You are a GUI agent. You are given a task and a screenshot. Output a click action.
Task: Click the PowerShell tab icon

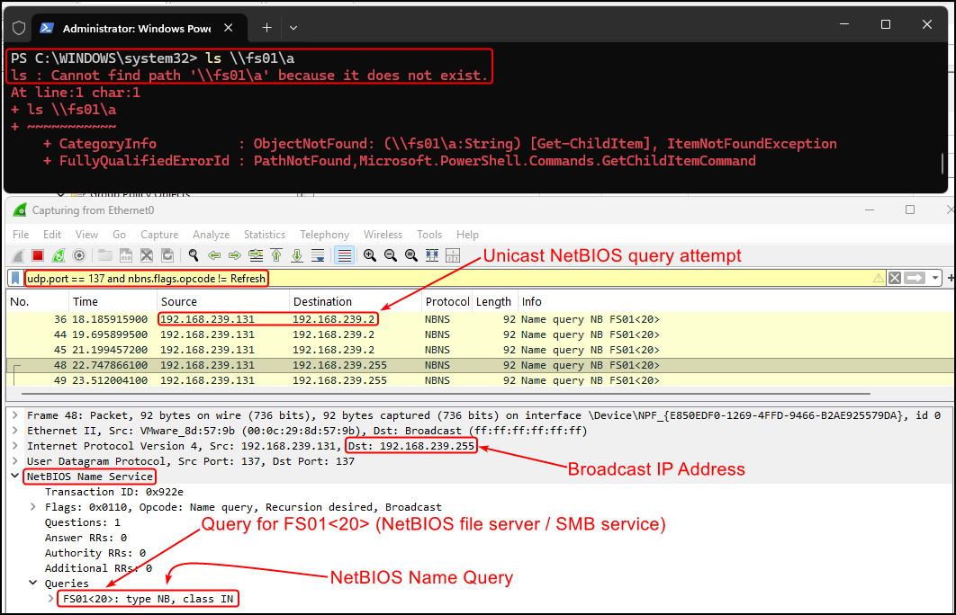point(46,28)
